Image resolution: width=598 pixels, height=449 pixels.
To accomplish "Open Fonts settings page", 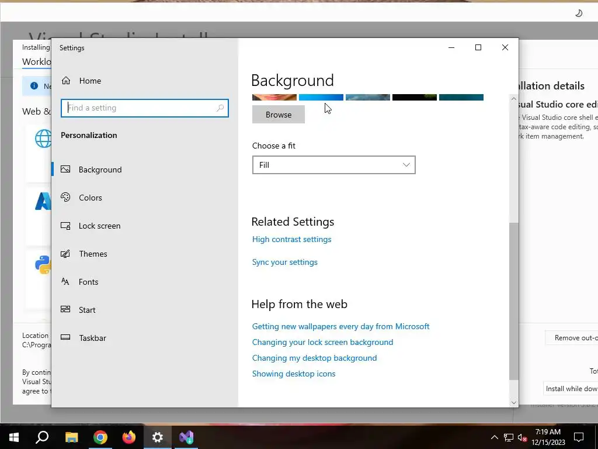I will point(88,282).
